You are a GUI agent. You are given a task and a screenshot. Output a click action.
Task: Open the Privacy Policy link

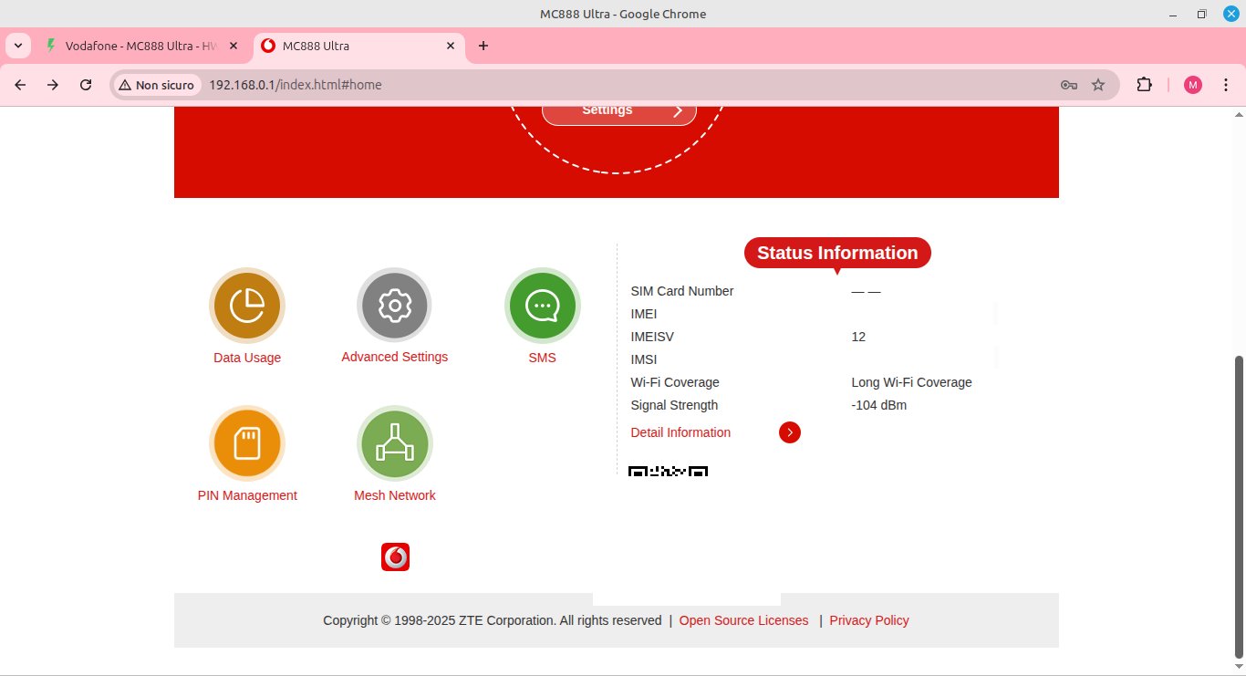coord(868,620)
